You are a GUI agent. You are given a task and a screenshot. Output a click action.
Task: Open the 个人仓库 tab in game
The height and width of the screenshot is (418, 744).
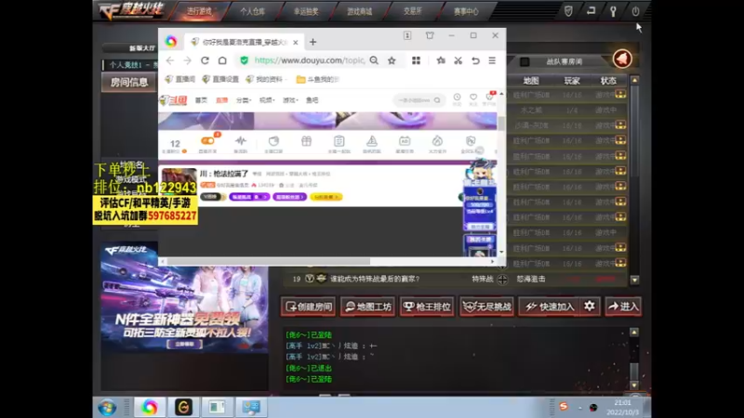tap(252, 11)
